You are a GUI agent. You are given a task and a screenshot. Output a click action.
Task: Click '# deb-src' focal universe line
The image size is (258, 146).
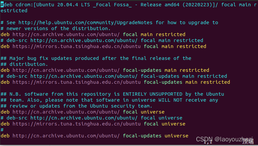(x=91, y=118)
